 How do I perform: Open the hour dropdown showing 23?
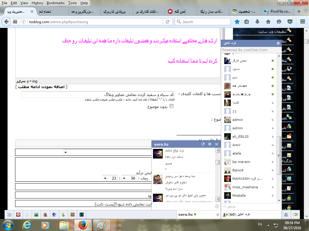pos(110,178)
